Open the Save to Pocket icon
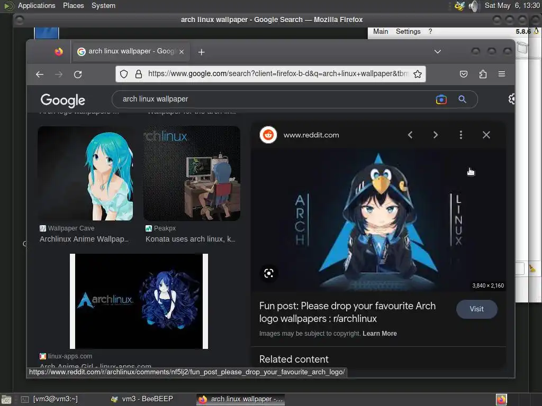 point(464,74)
